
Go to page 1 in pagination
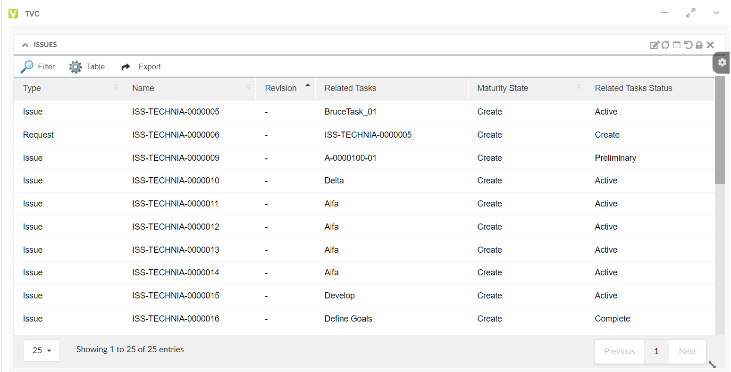(656, 351)
